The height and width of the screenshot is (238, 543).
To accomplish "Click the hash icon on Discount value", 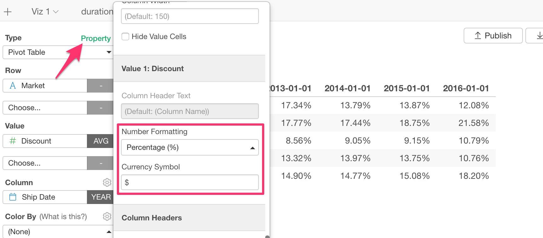I will pyautogui.click(x=13, y=141).
